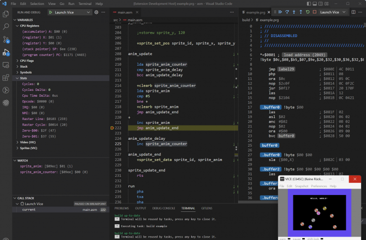
Task: Select the current main.asm stack frame
Action: pyautogui.click(x=61, y=210)
